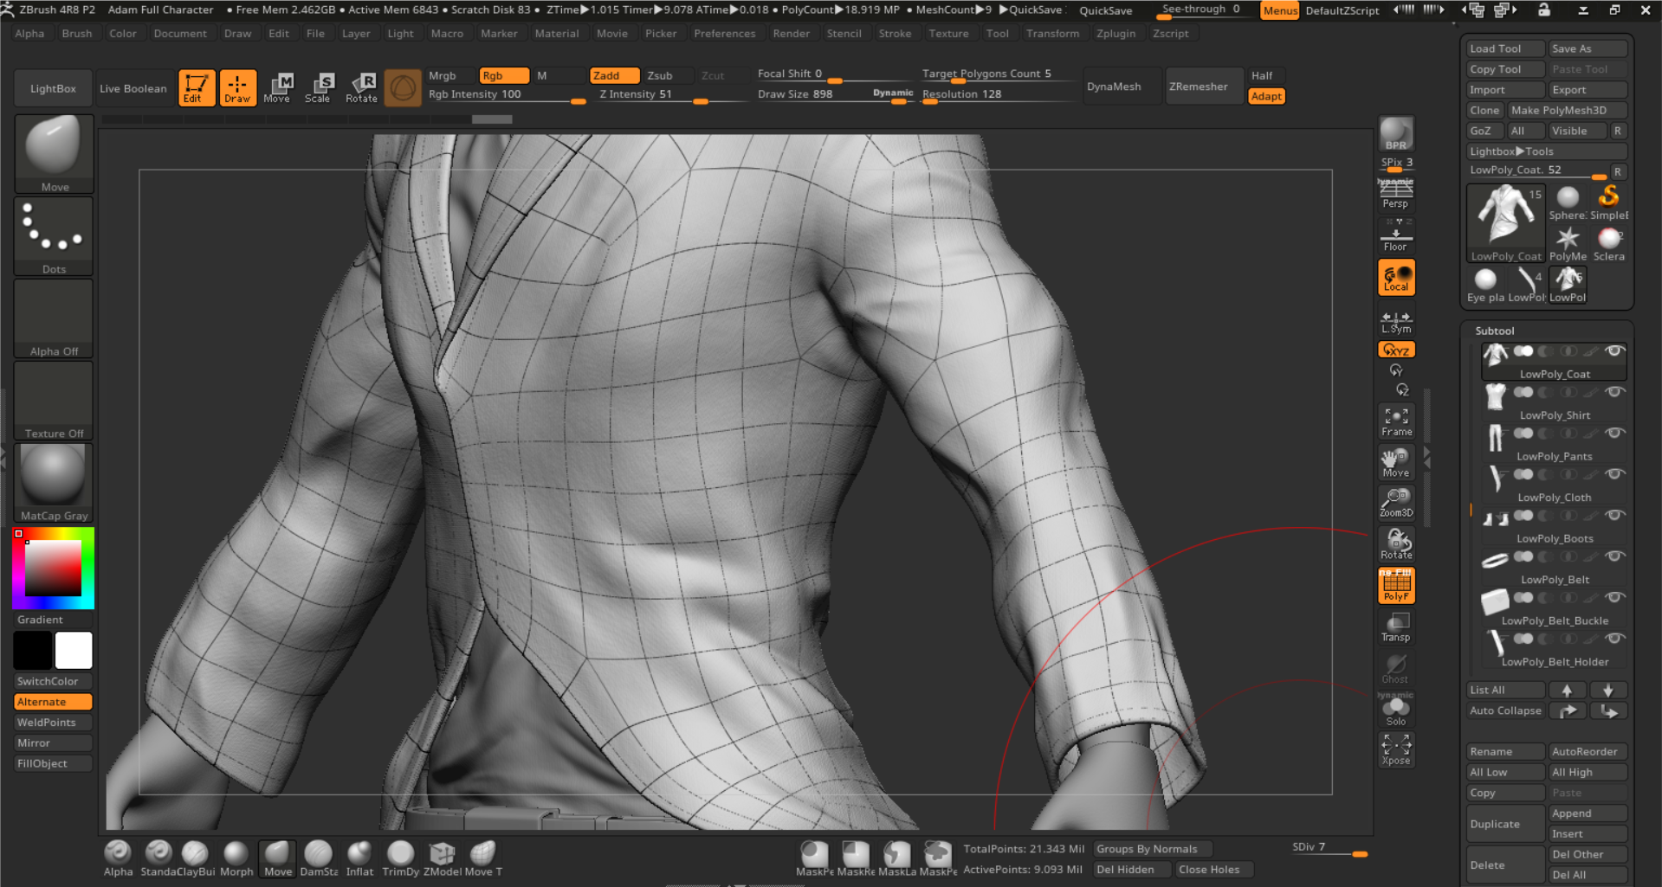The height and width of the screenshot is (887, 1662).
Task: Select the TrimDynamic brush
Action: pyautogui.click(x=400, y=858)
